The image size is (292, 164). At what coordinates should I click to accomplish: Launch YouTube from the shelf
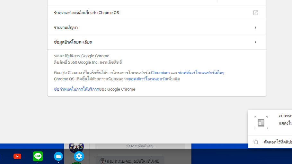(17, 156)
